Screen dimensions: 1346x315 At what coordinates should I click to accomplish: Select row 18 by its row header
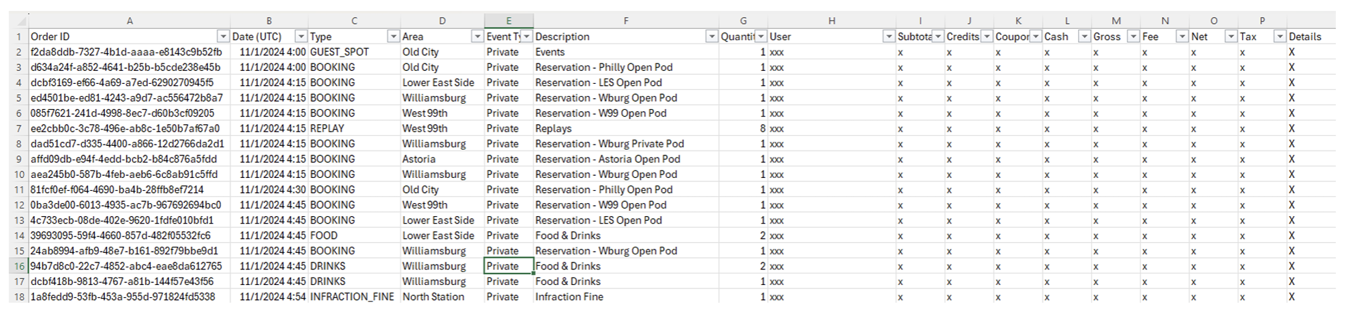18,297
